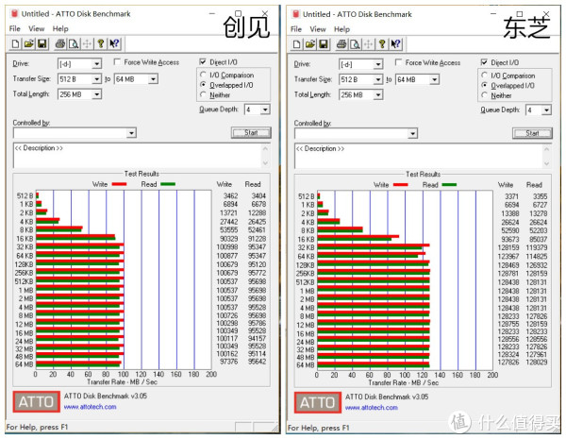Click green Read legend swatch, right window
The width and height of the screenshot is (566, 439).
click(449, 185)
